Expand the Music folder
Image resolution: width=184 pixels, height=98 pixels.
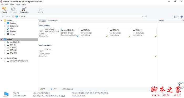[x=5, y=29]
